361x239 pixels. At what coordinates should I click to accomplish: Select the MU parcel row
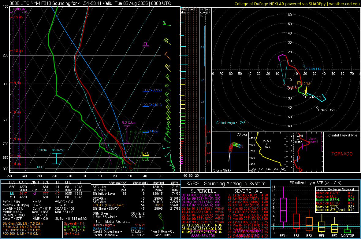point(46,197)
